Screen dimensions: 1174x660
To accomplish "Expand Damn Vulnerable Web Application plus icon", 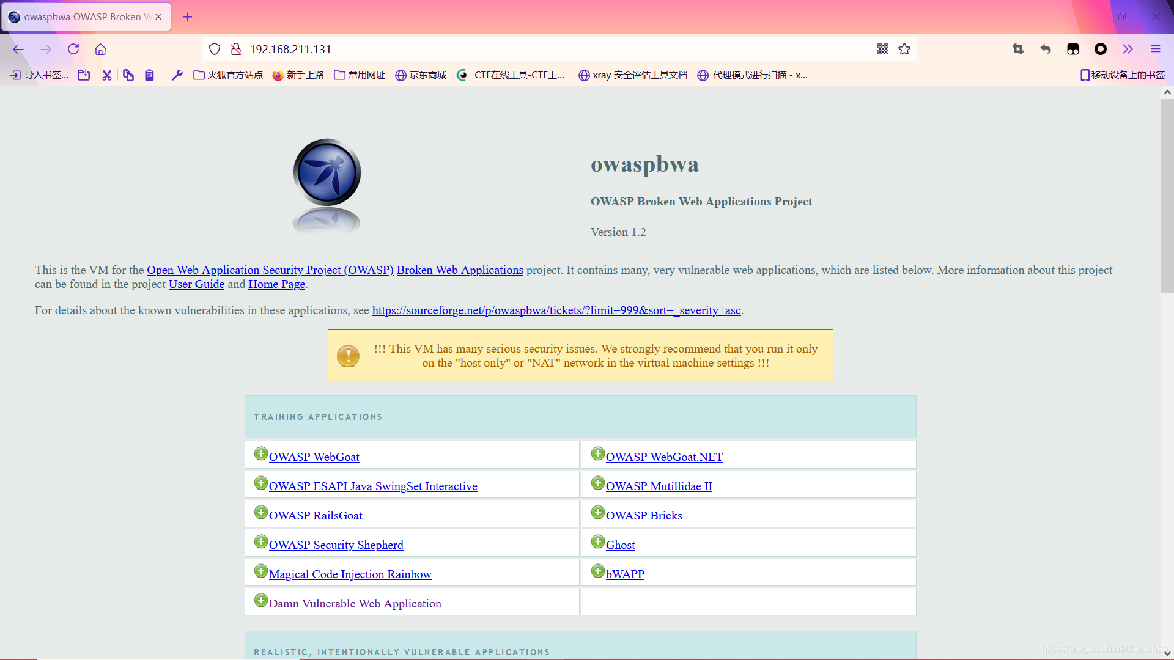I will pos(261,601).
